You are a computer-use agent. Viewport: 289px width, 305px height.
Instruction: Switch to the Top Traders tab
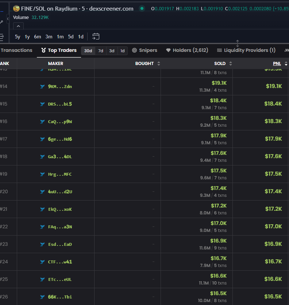[59, 50]
